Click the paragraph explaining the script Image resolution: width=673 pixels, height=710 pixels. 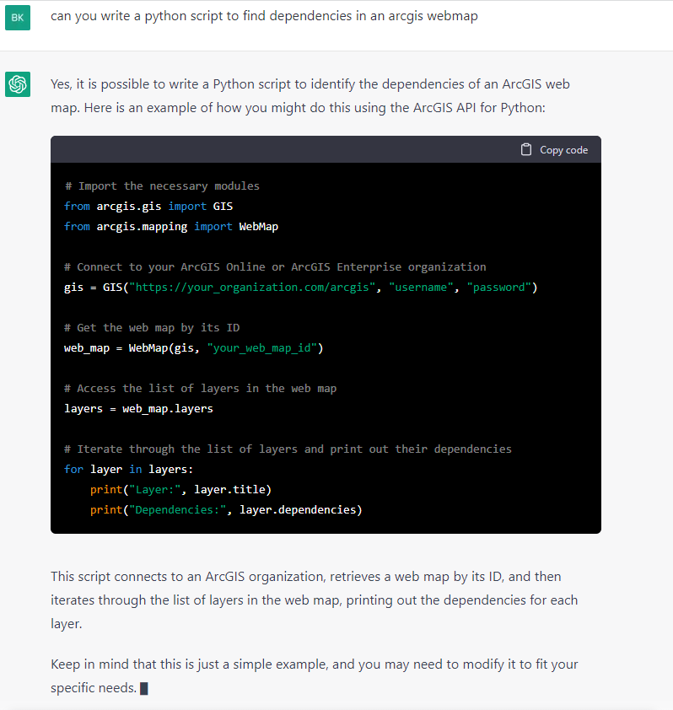[x=312, y=600]
